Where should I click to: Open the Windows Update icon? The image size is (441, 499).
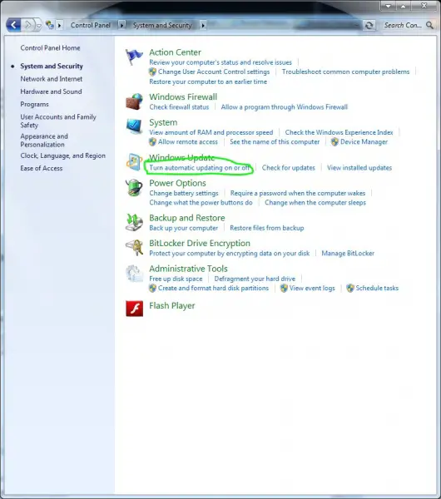click(x=134, y=162)
